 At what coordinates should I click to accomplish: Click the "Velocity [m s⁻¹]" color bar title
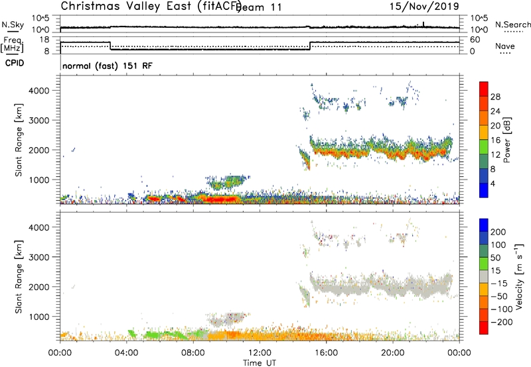pos(519,276)
